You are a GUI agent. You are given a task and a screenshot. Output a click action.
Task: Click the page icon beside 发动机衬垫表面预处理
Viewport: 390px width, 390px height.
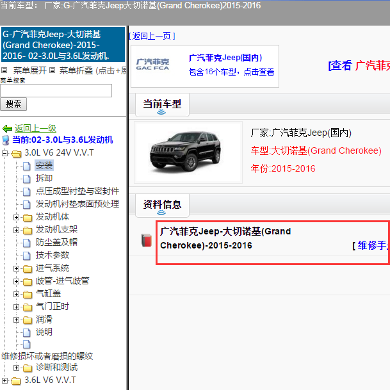tap(27, 204)
